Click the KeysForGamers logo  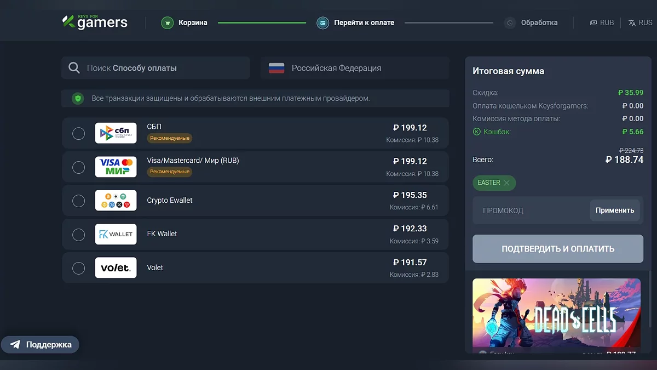(x=94, y=21)
